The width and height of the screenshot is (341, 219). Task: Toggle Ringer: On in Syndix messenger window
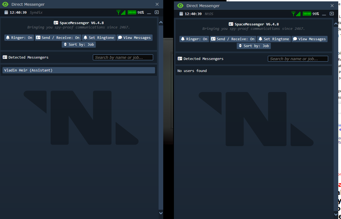19,38
